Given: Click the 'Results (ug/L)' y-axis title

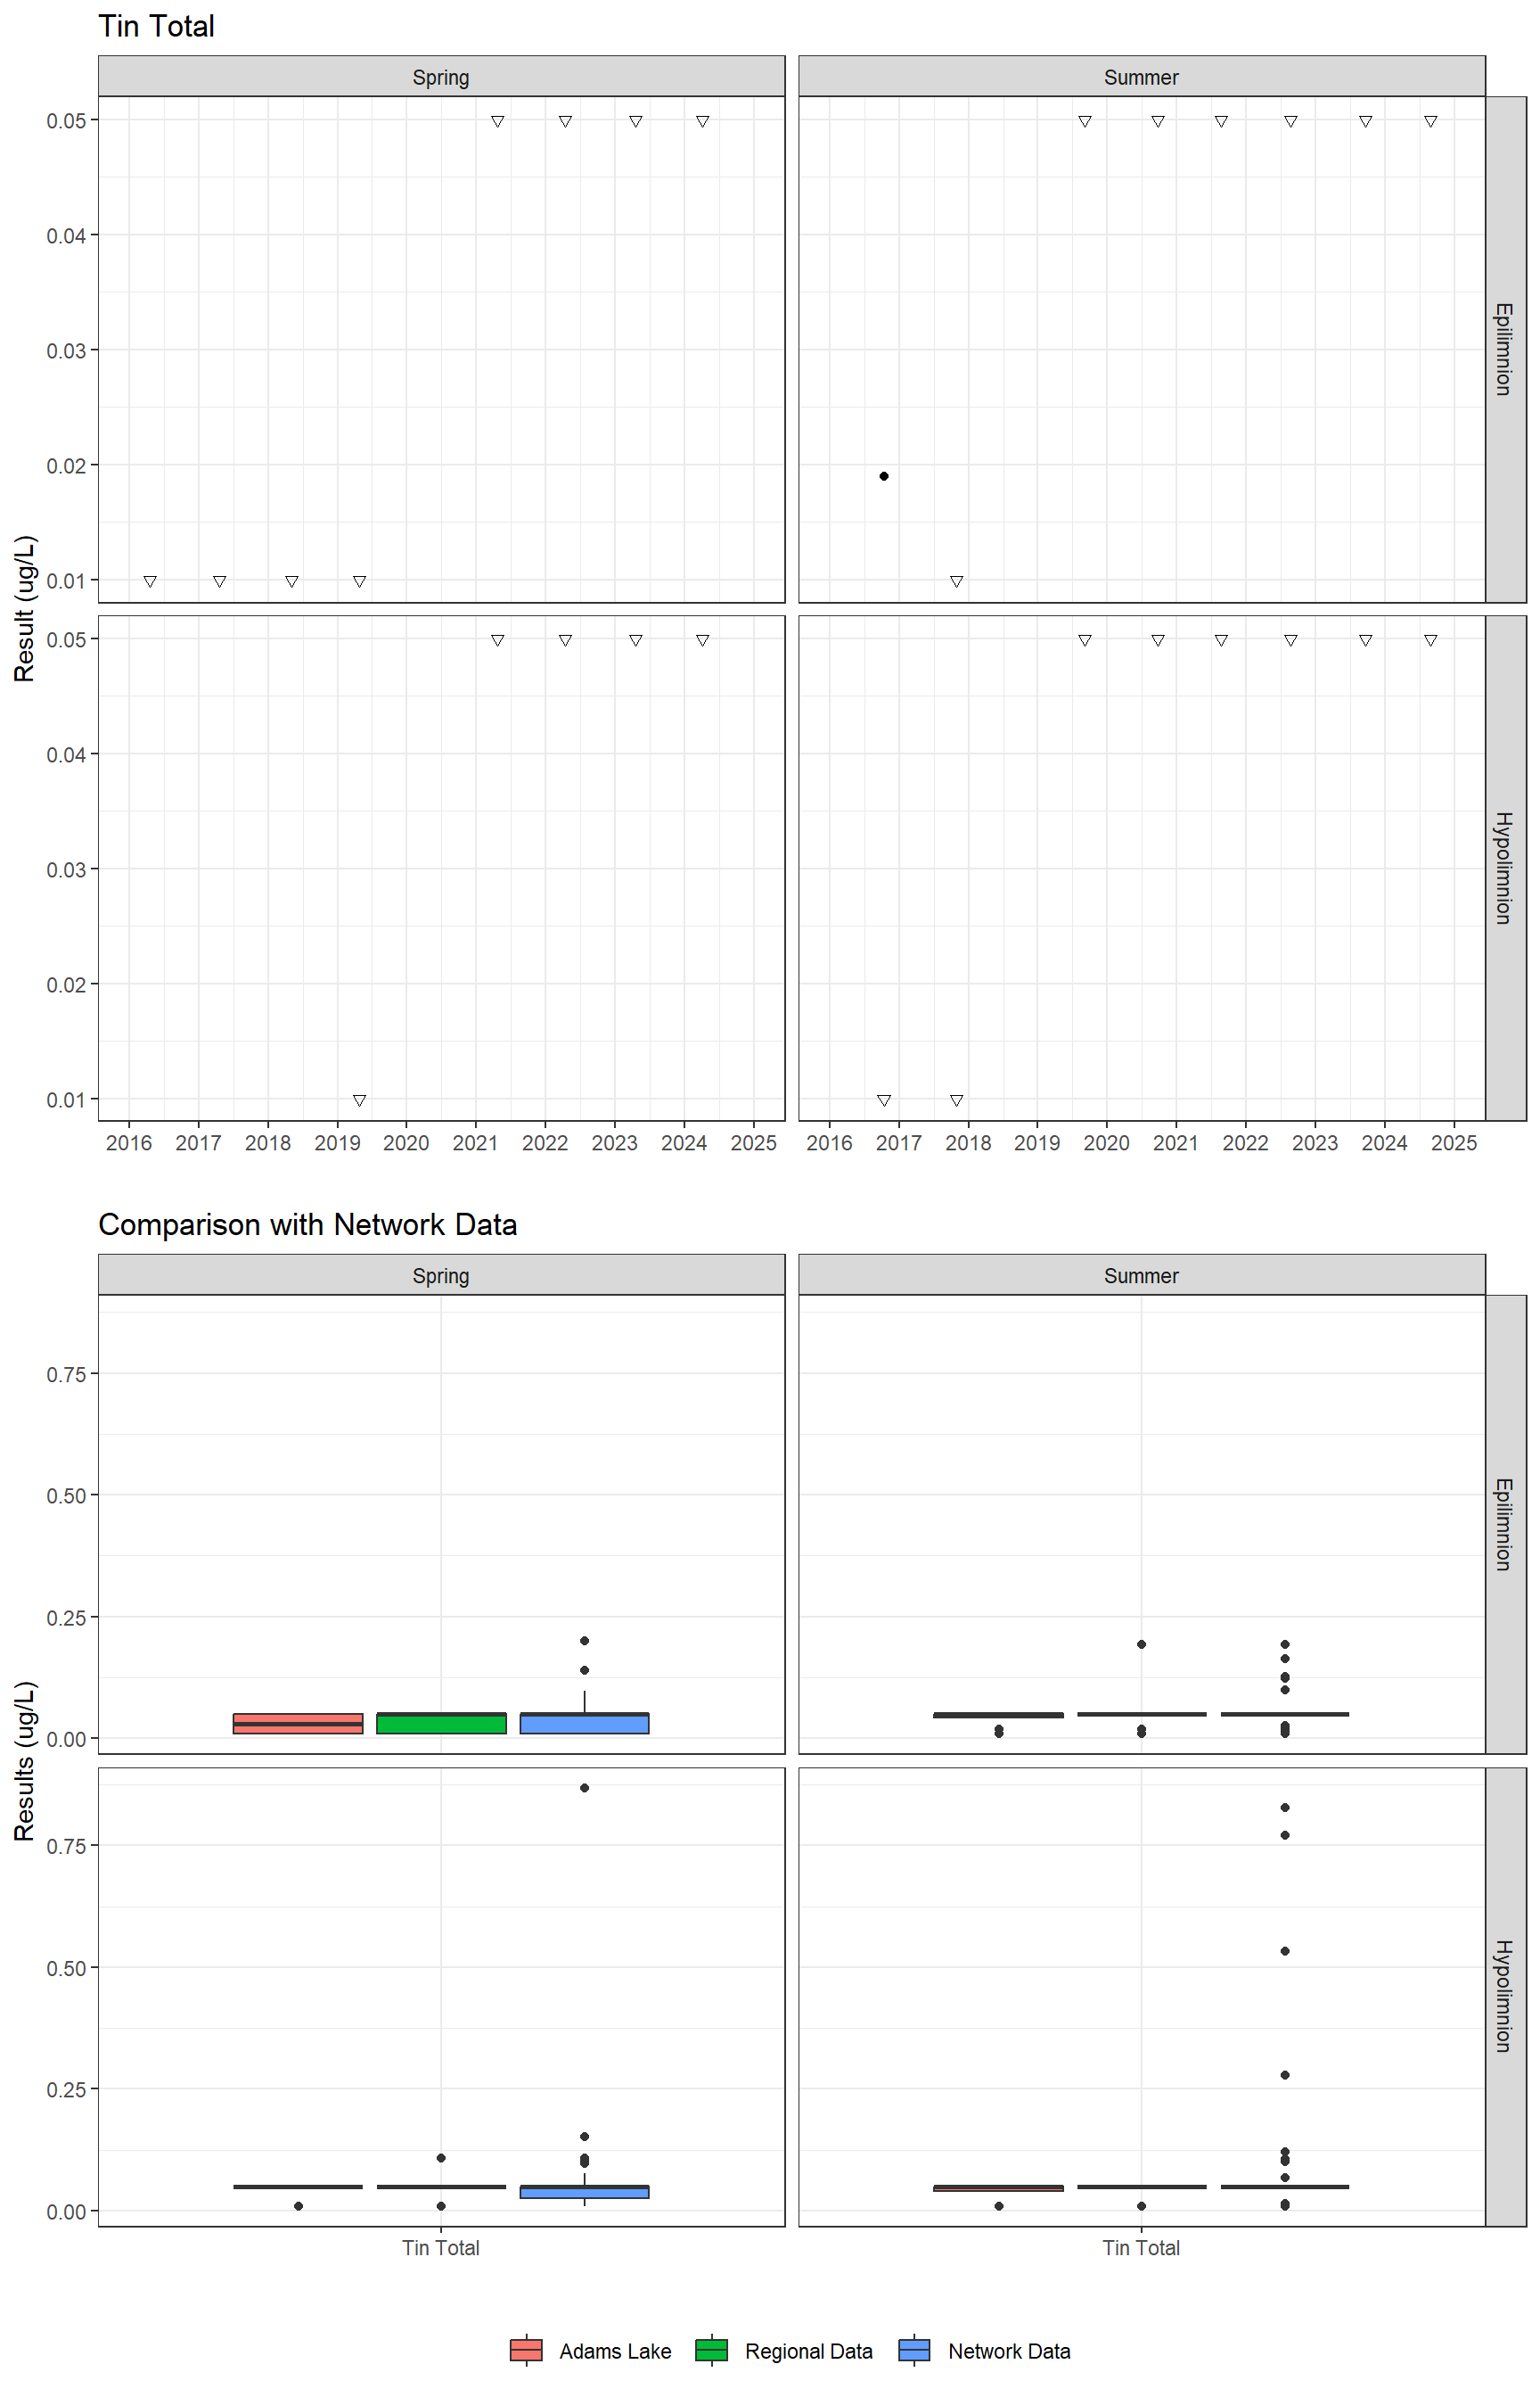Looking at the screenshot, I should pos(24,1760).
